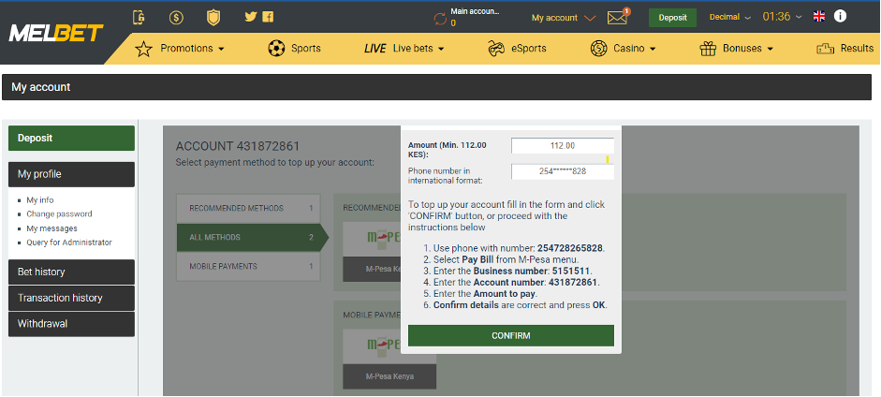The image size is (881, 397).
Task: Open the Sports section
Action: (x=305, y=49)
